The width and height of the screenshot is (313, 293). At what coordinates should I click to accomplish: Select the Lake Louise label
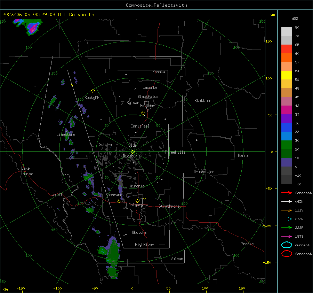(27, 171)
